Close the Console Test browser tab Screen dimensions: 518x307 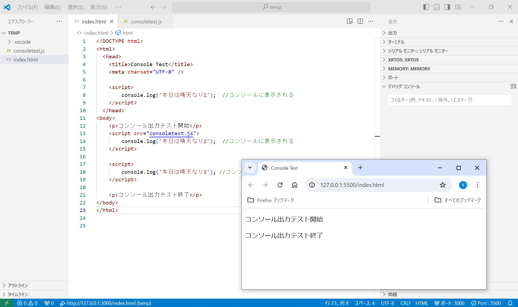pos(345,168)
